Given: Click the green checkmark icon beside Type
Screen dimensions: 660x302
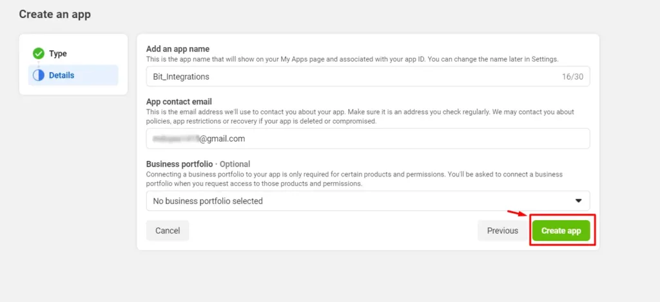Looking at the screenshot, I should pyautogui.click(x=39, y=53).
